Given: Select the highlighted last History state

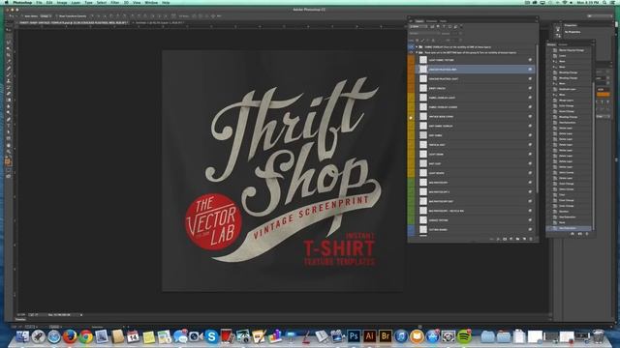Looking at the screenshot, I should click(569, 228).
